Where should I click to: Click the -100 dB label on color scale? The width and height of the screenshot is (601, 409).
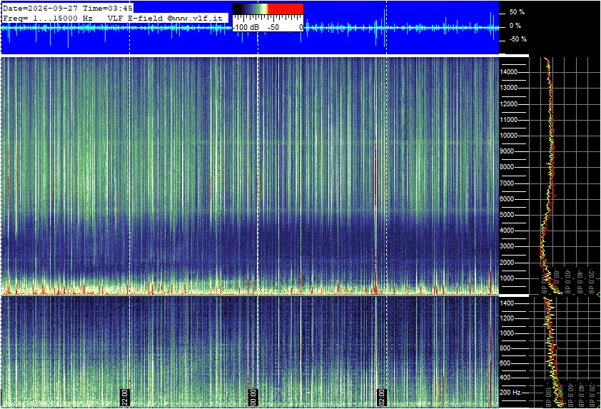coord(246,28)
